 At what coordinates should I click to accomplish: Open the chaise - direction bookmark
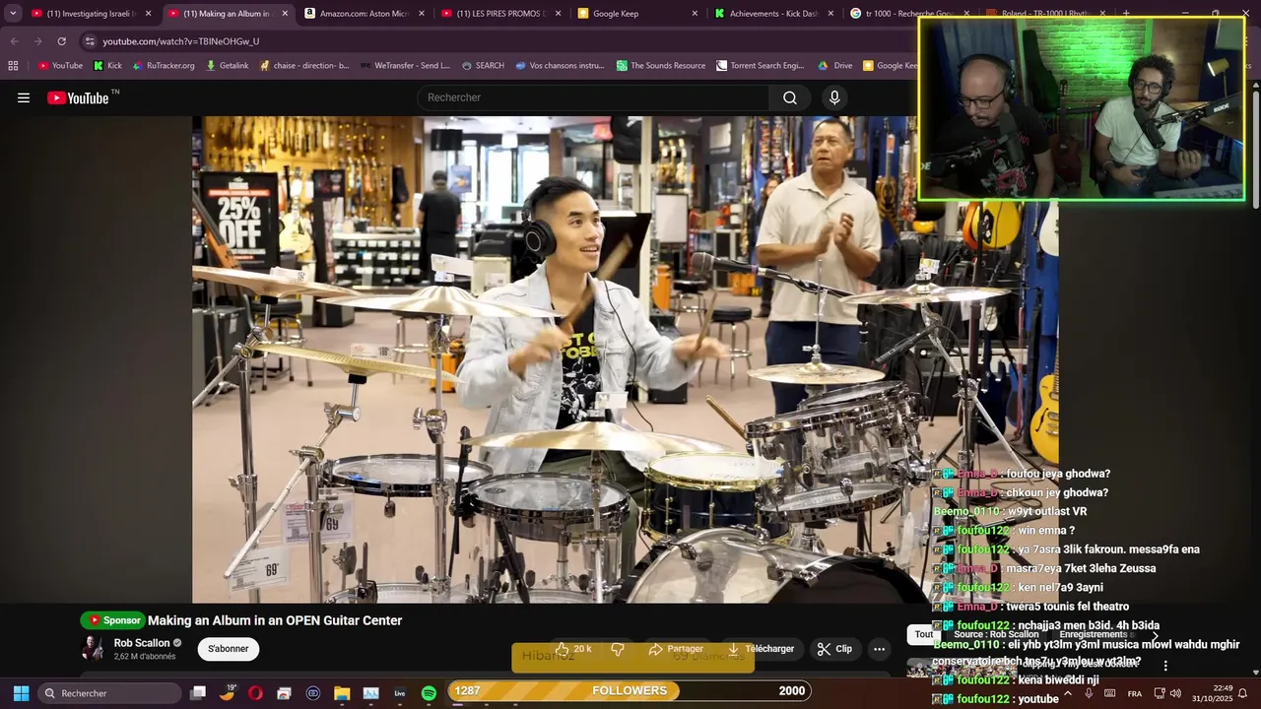coord(303,66)
